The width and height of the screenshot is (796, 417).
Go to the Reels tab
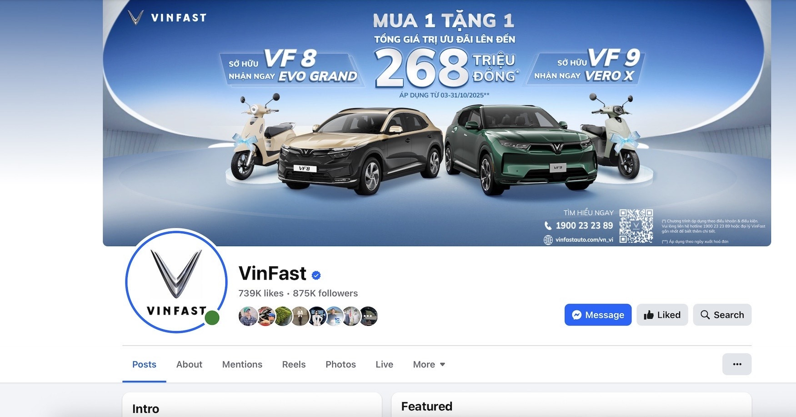coord(294,364)
